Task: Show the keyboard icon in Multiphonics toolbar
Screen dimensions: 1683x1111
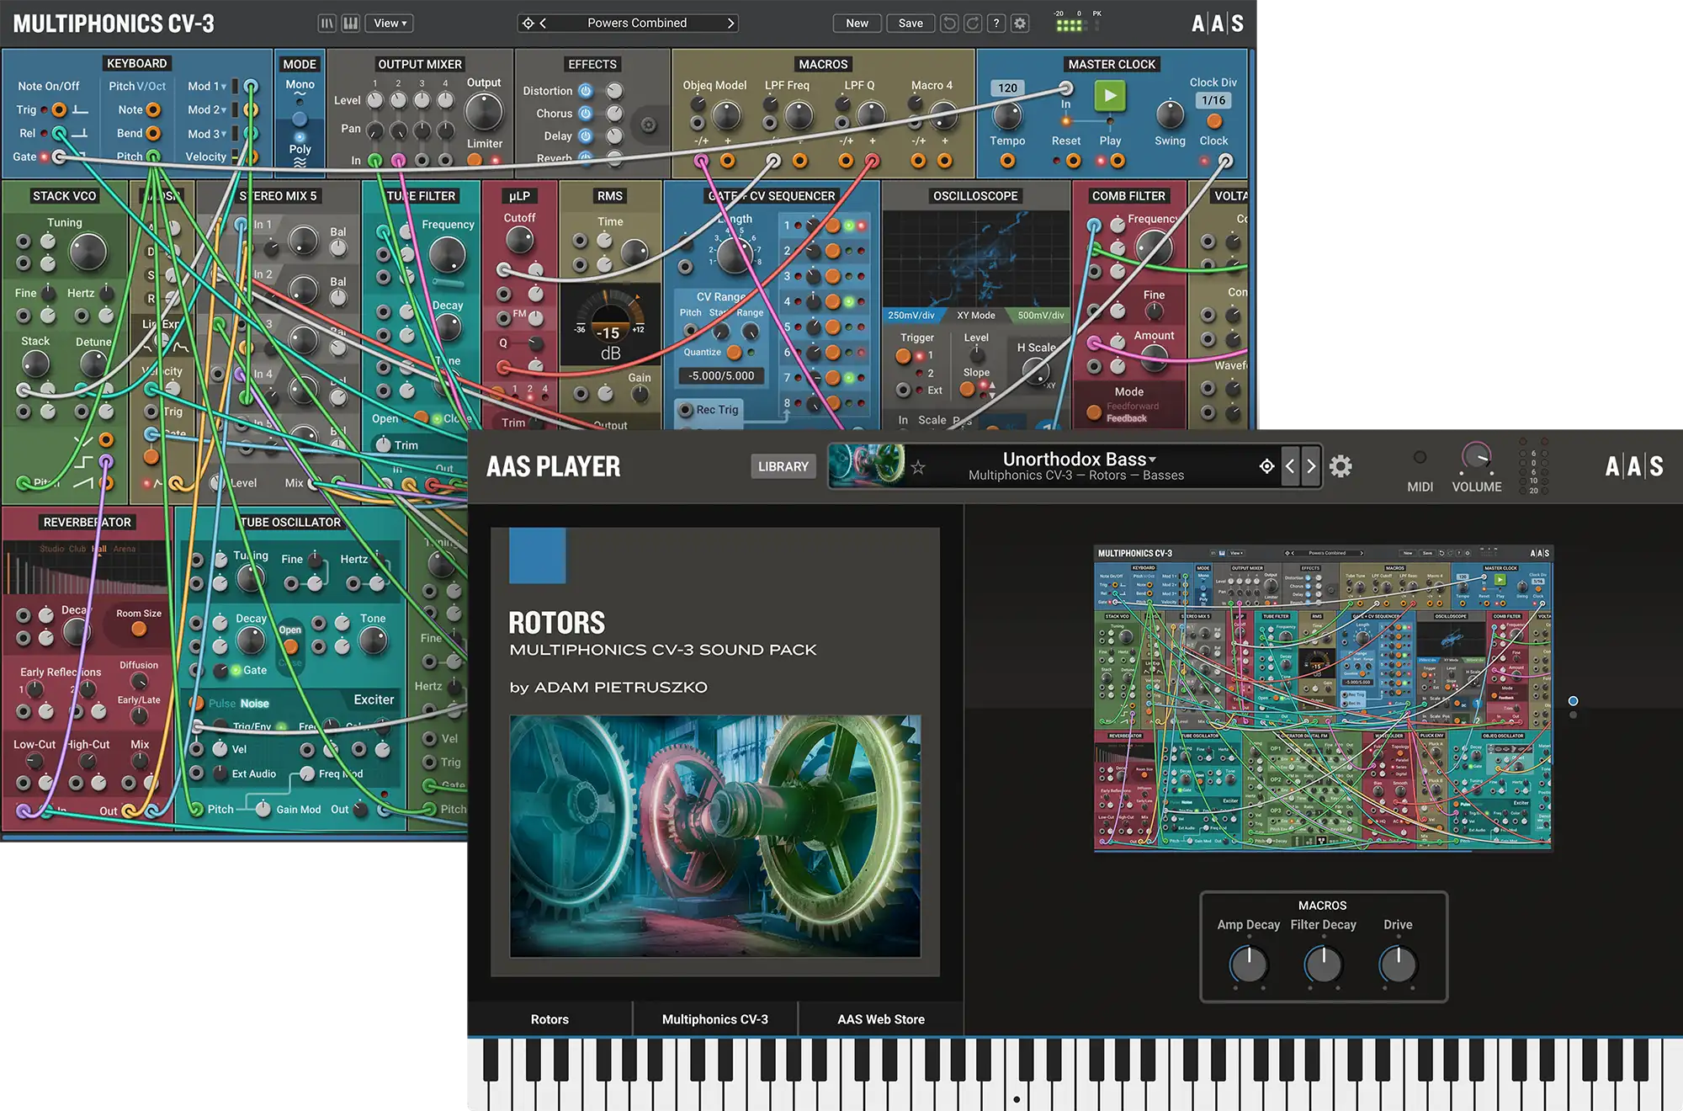Action: 350,24
